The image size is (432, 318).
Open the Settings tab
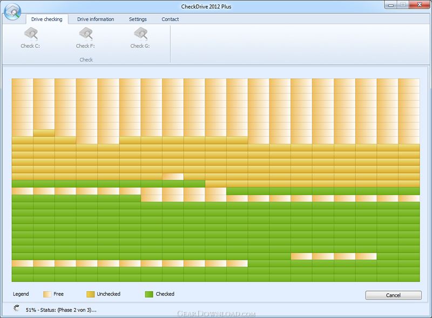pos(138,19)
